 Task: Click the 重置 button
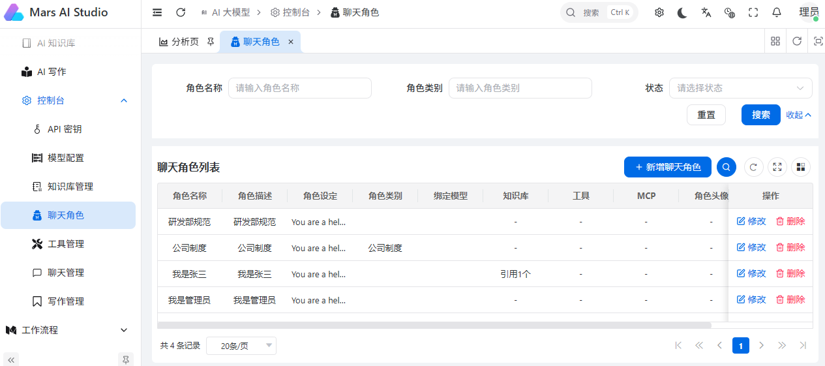pyautogui.click(x=706, y=115)
